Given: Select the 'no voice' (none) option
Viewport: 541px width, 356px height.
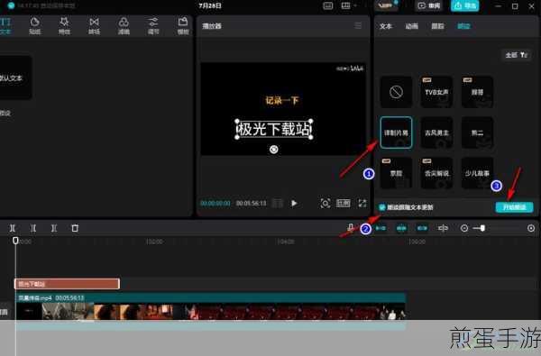Looking at the screenshot, I should click(396, 92).
